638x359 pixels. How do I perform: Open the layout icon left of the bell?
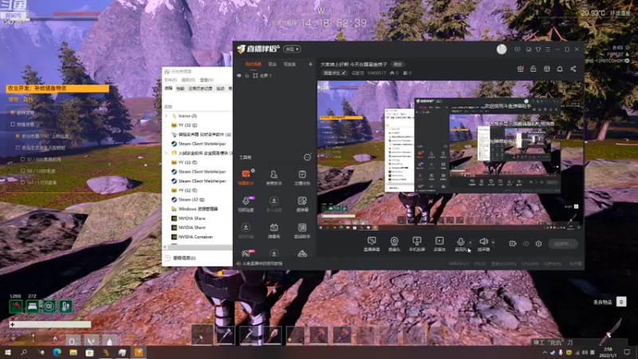(547, 69)
